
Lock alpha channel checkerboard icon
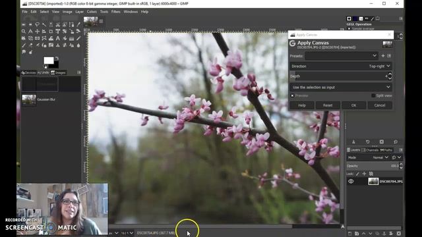pos(371,174)
